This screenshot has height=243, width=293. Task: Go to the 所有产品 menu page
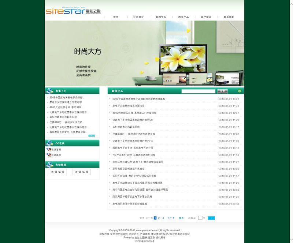(183, 17)
